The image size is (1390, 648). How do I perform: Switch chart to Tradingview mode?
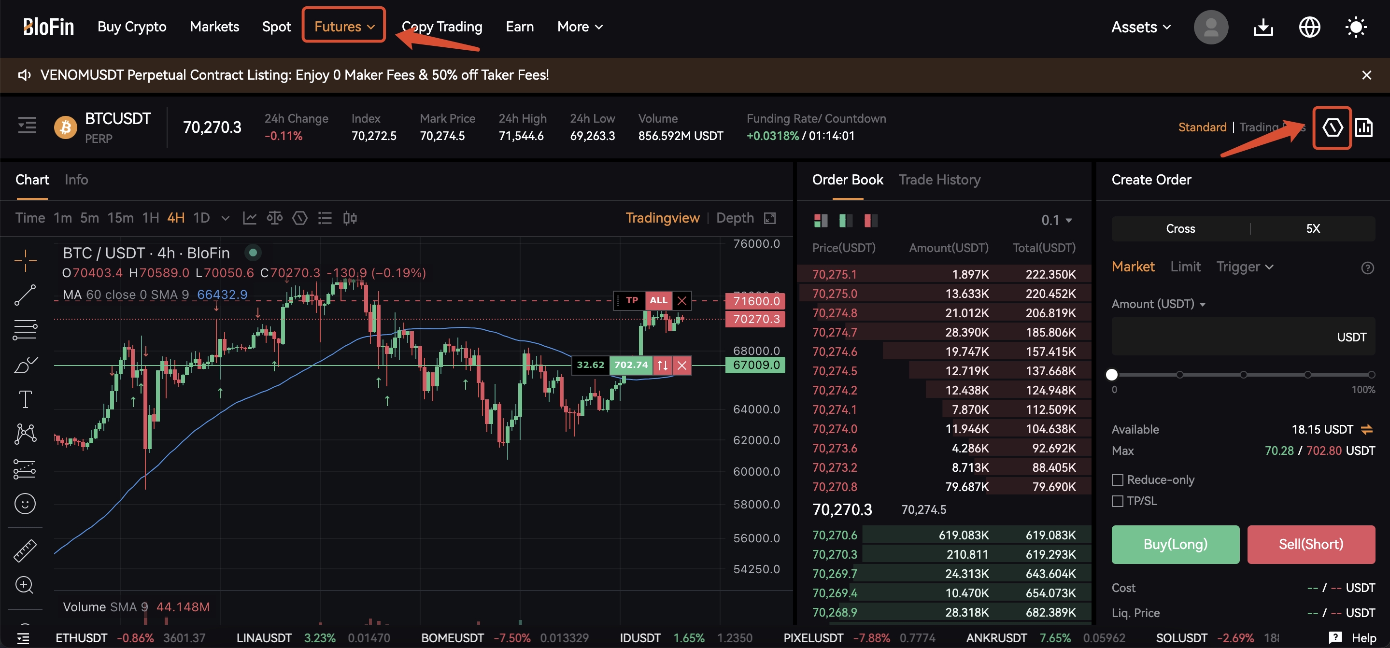pyautogui.click(x=663, y=218)
